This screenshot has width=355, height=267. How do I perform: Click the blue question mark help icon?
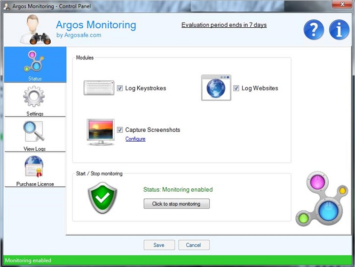314,30
